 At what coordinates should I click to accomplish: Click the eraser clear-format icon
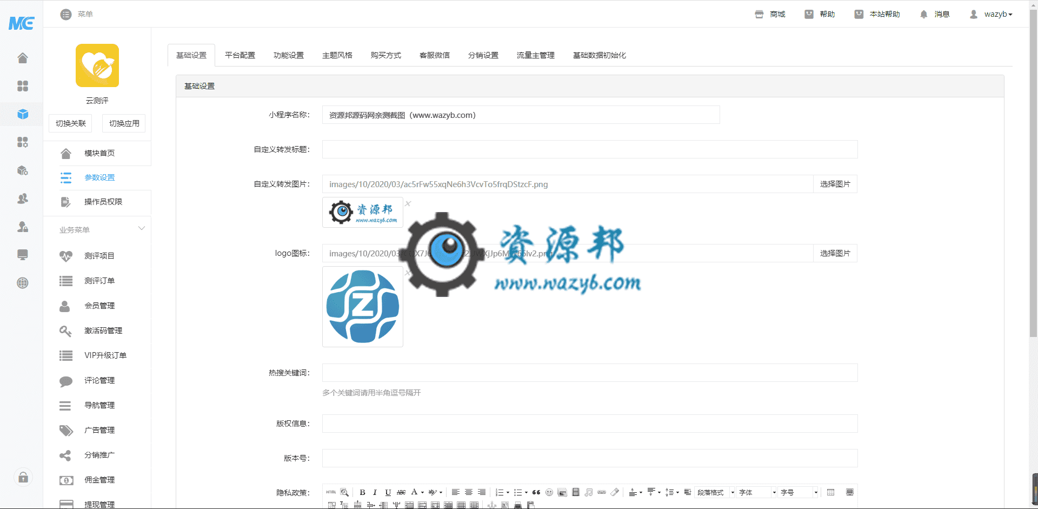click(615, 492)
